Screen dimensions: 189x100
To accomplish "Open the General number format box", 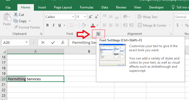I will coord(182,17).
